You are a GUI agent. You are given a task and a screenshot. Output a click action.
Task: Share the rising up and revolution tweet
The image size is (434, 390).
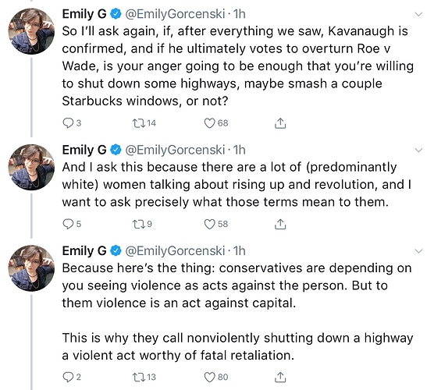pyautogui.click(x=280, y=224)
